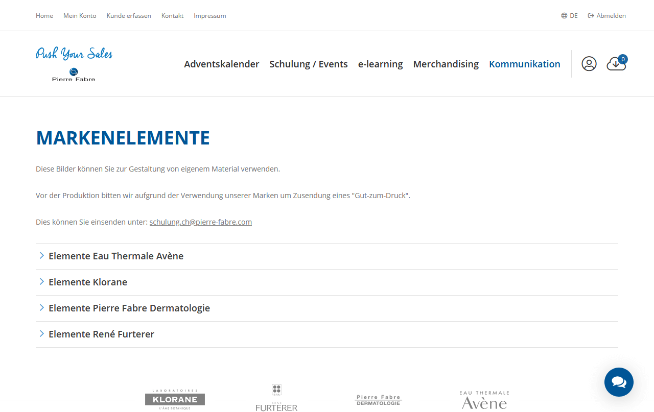
Task: Select Merchandising in the main navigation
Action: [446, 64]
